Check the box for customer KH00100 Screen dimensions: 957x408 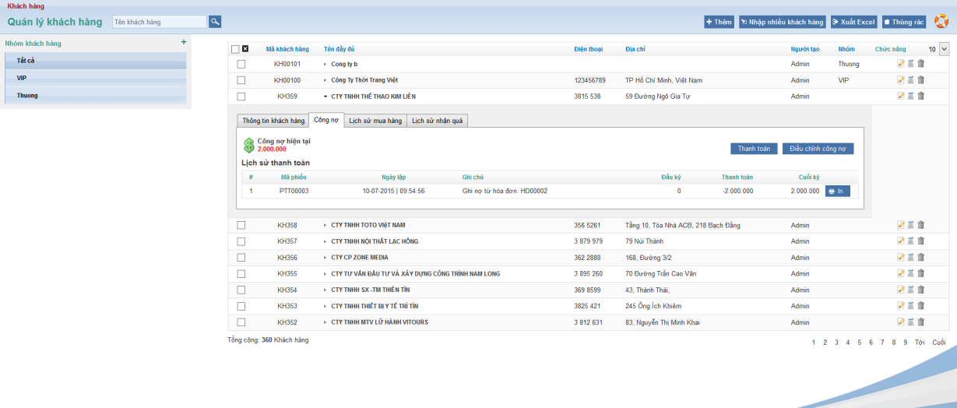(x=241, y=80)
